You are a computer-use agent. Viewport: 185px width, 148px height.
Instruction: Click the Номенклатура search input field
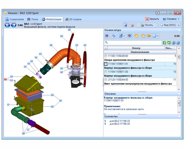pos(133,42)
